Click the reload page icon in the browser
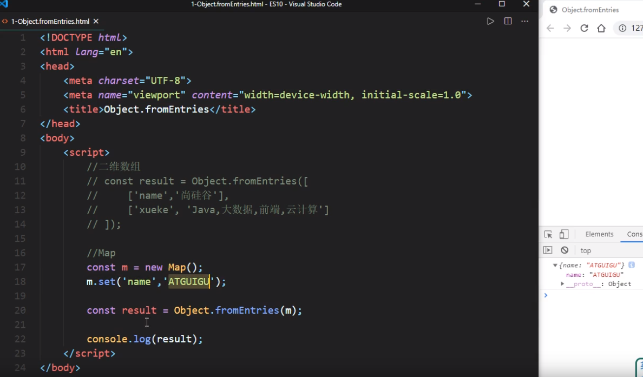This screenshot has height=377, width=643. 585,28
